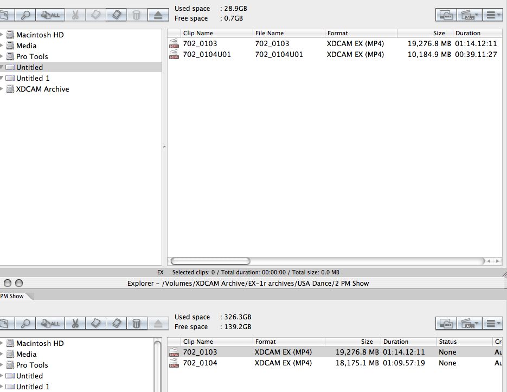Click Media drive icon in lower tree
This screenshot has height=392, width=507.
point(10,354)
